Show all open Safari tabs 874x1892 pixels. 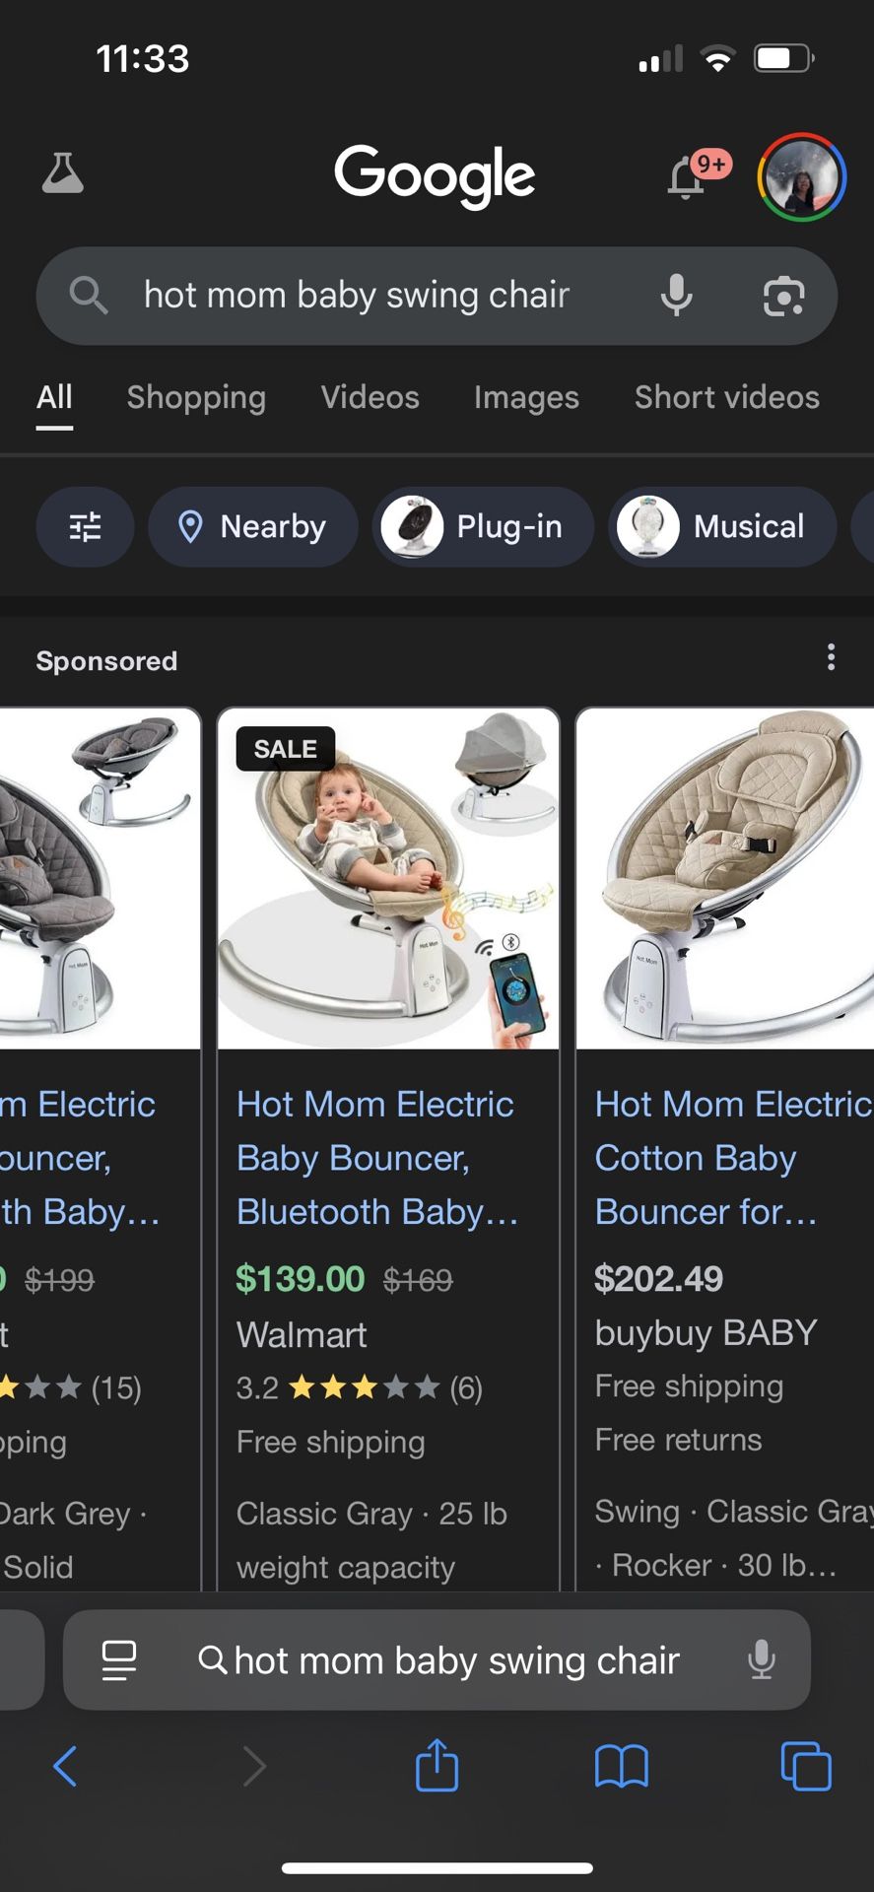pos(805,1765)
